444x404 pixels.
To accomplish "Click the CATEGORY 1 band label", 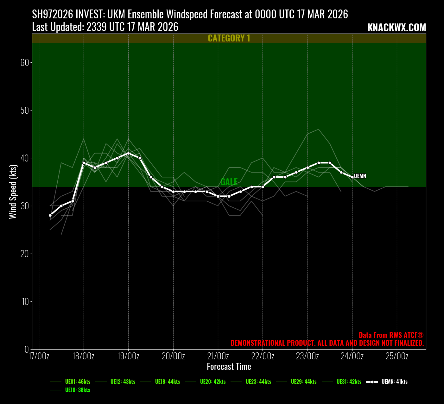I will click(x=229, y=38).
